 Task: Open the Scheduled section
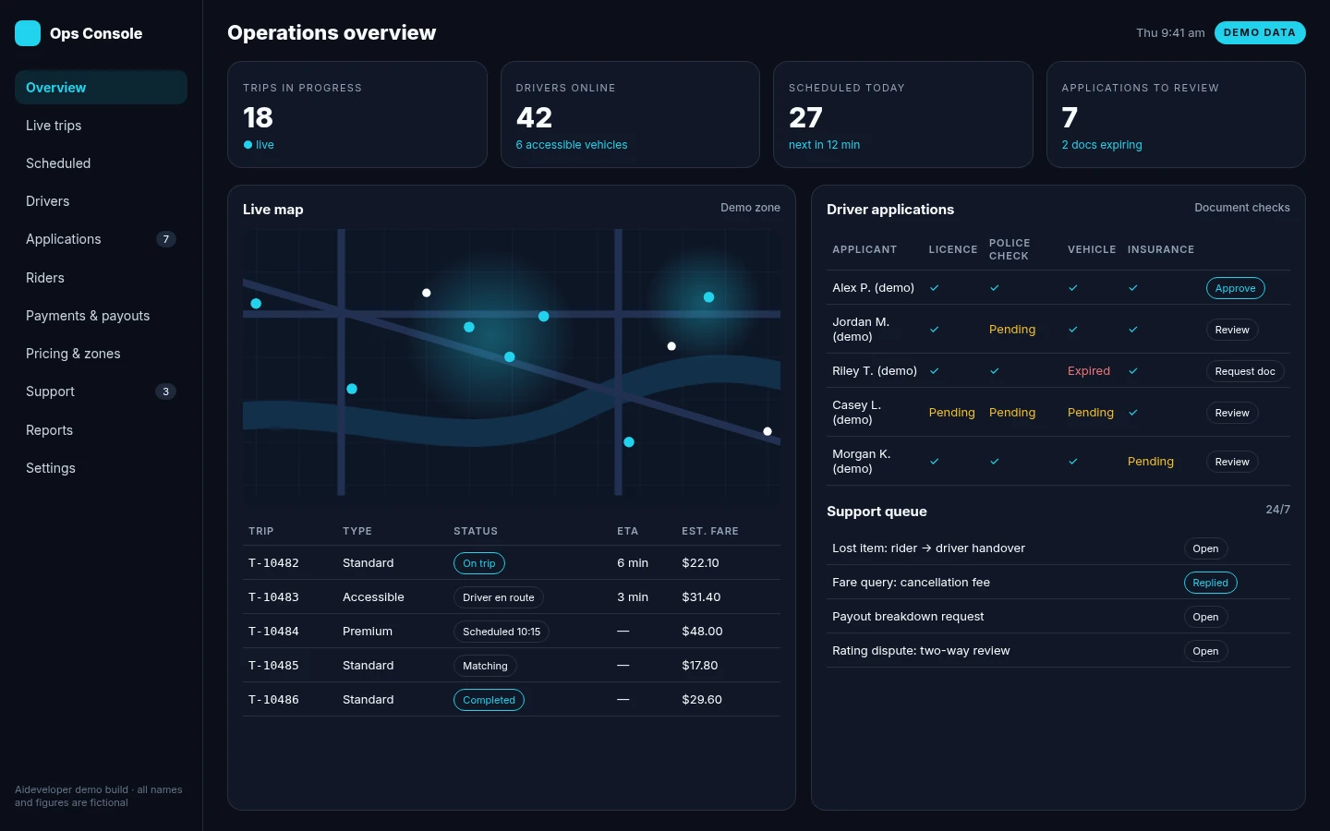pos(101,163)
